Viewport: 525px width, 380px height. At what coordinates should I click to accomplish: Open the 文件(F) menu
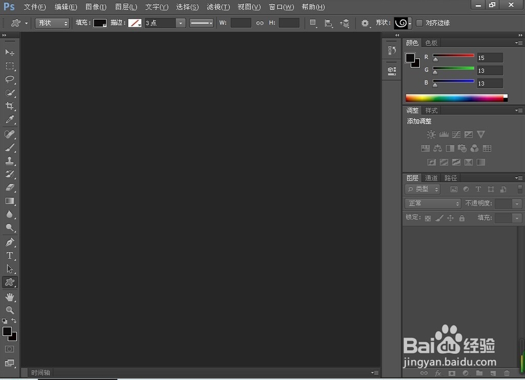tap(35, 7)
